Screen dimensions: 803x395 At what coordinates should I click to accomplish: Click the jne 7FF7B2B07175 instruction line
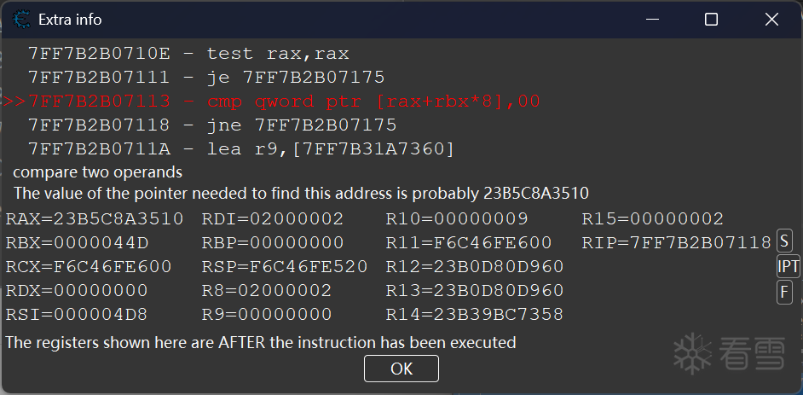[x=212, y=125]
